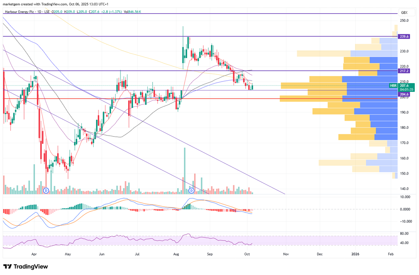This screenshot has width=419, height=275.
Task: Click the 2026 label on the time axis
Action: pos(355,255)
